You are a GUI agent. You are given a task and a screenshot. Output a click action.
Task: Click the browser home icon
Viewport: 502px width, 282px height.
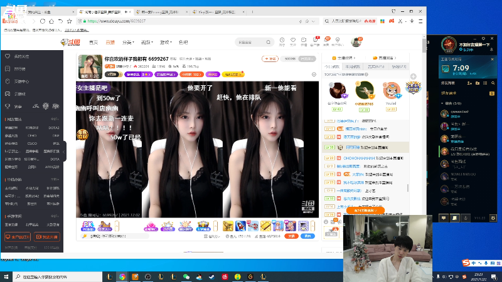pos(51,21)
